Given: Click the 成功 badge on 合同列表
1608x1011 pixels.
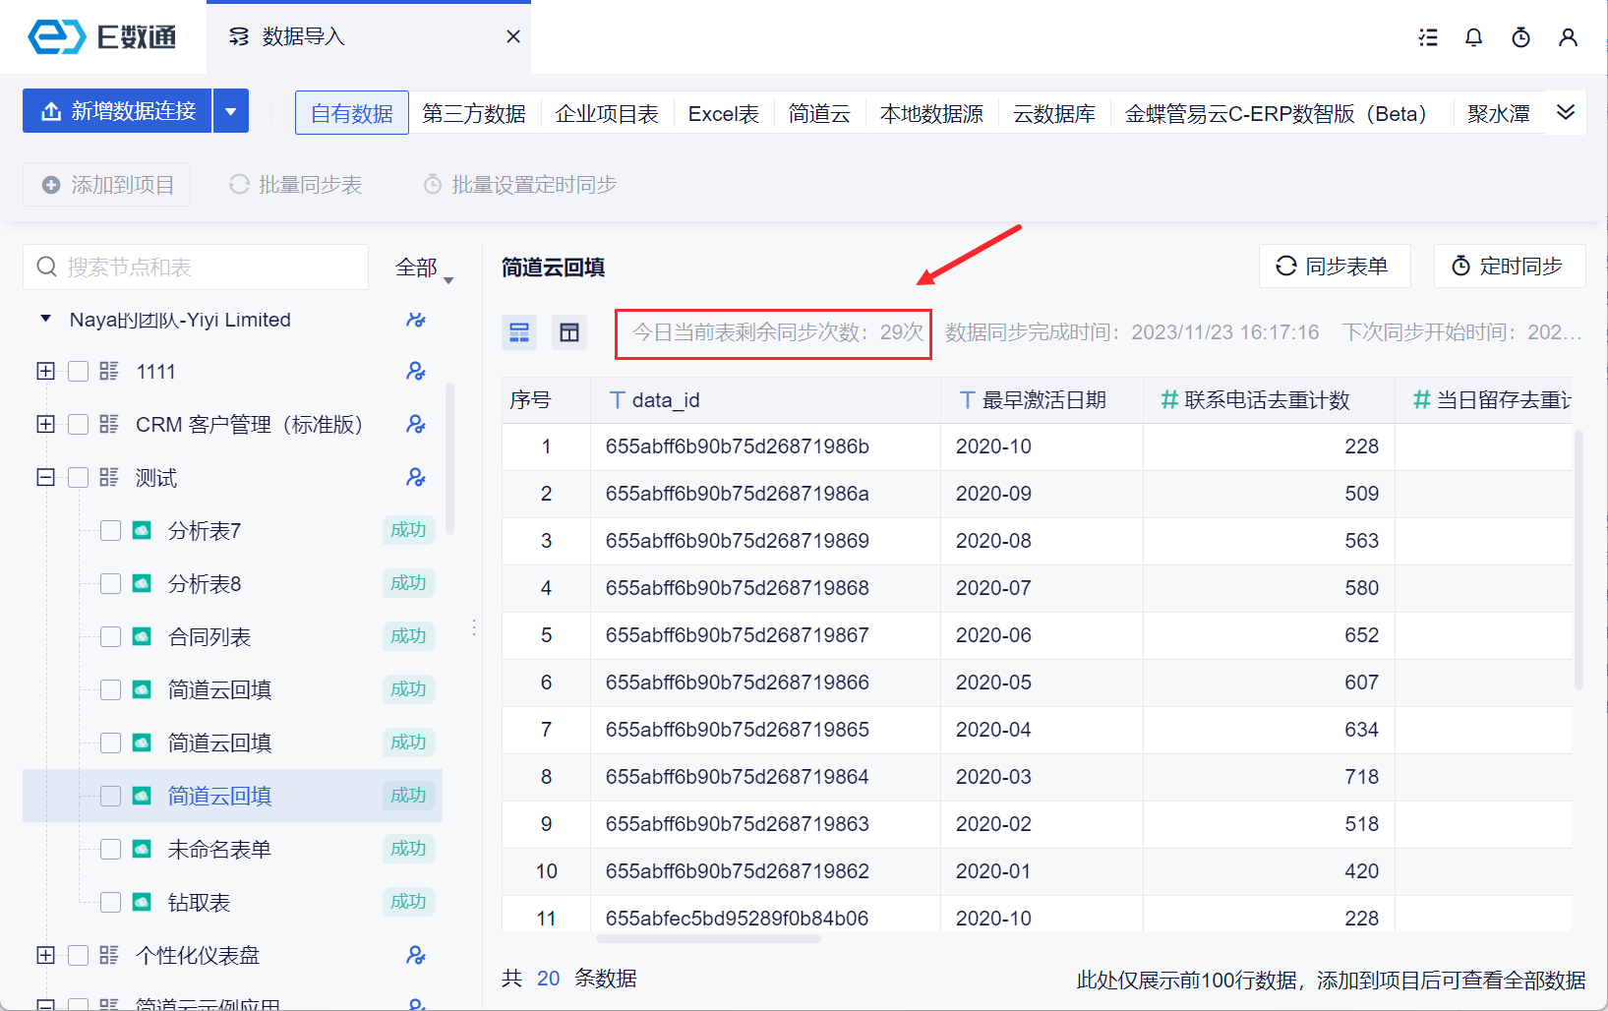Looking at the screenshot, I should pyautogui.click(x=408, y=636).
